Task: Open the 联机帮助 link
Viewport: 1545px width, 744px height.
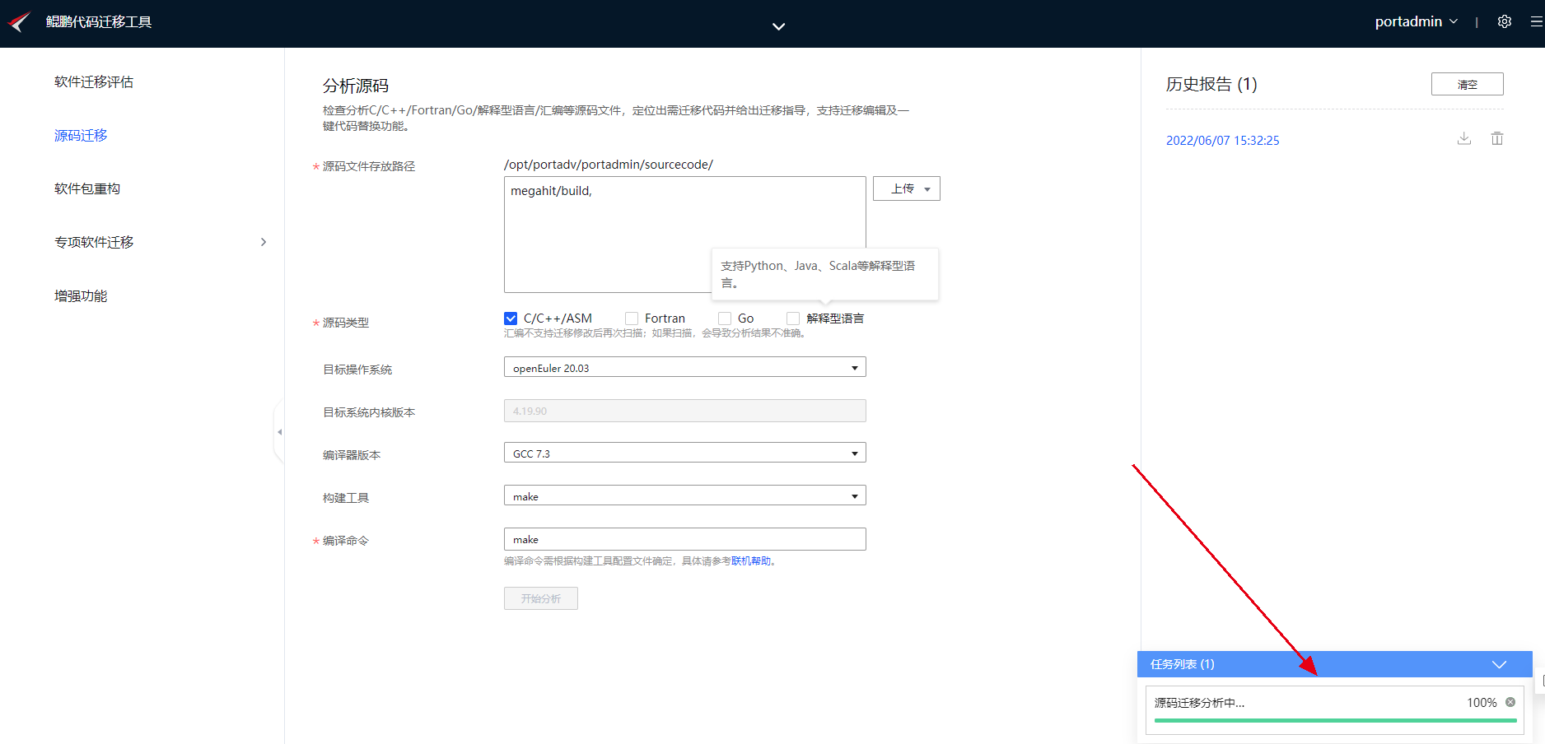Action: (751, 561)
